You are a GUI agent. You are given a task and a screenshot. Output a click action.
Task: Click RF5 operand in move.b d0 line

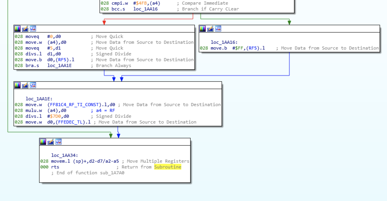click(62, 60)
